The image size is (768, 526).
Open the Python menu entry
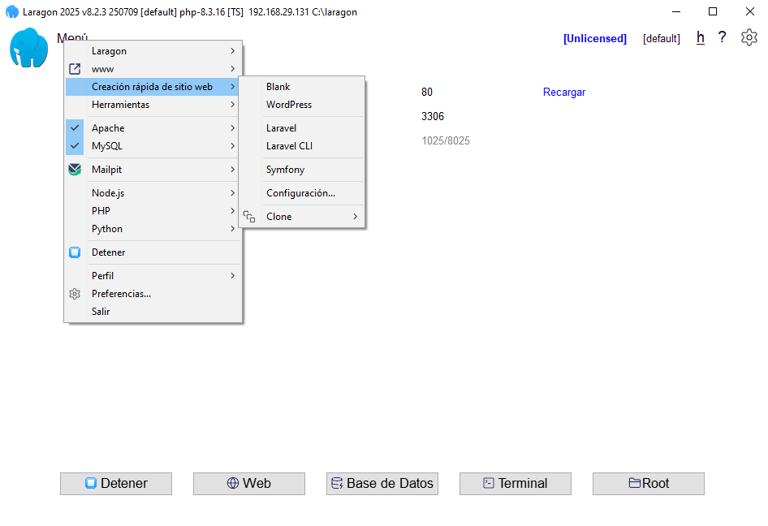point(153,229)
